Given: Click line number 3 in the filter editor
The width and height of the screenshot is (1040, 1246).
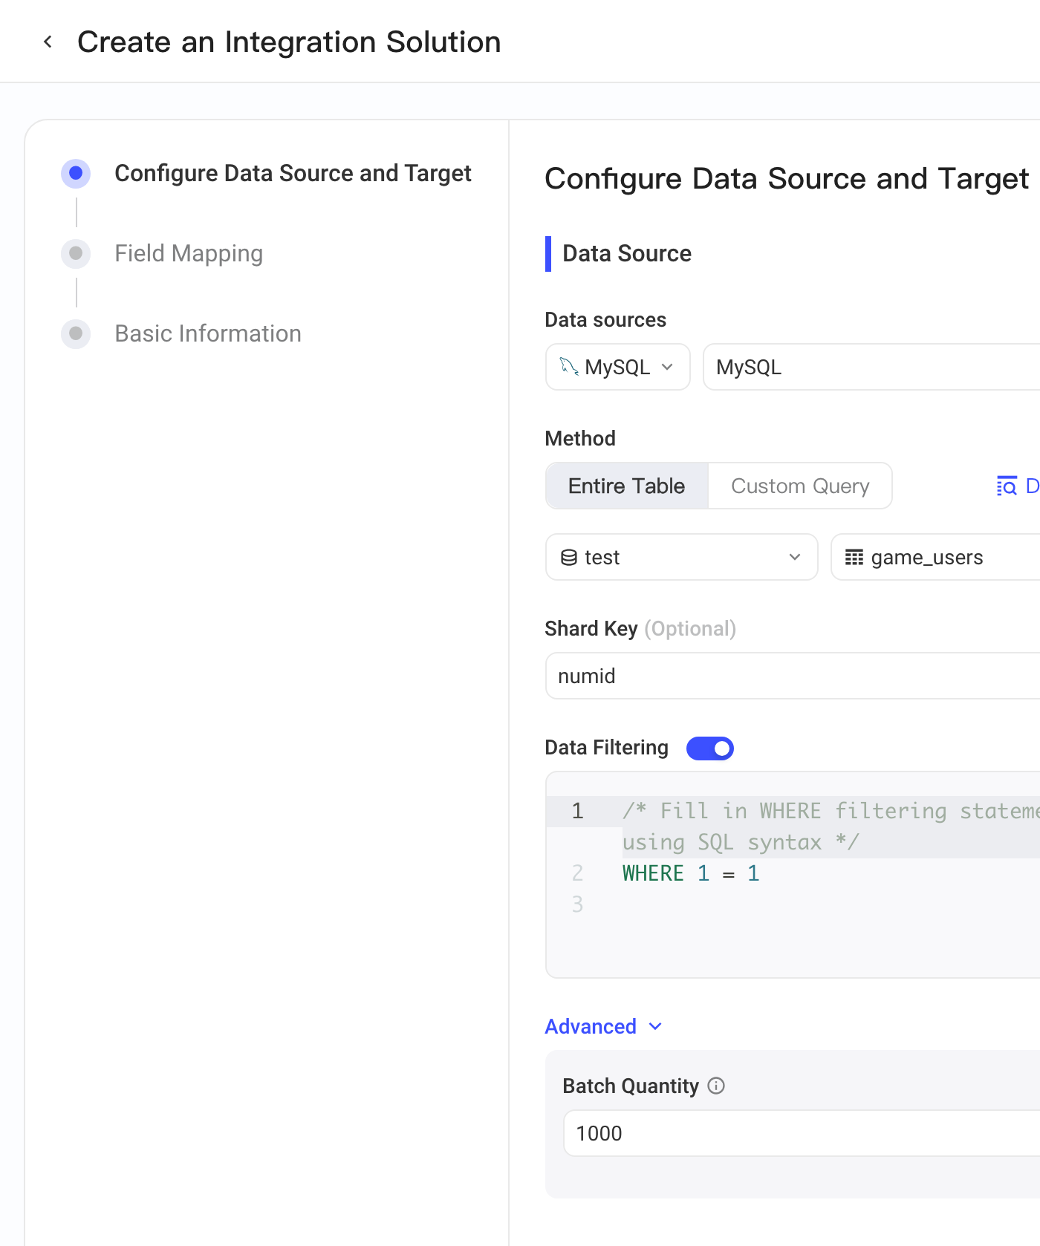Looking at the screenshot, I should point(577,904).
